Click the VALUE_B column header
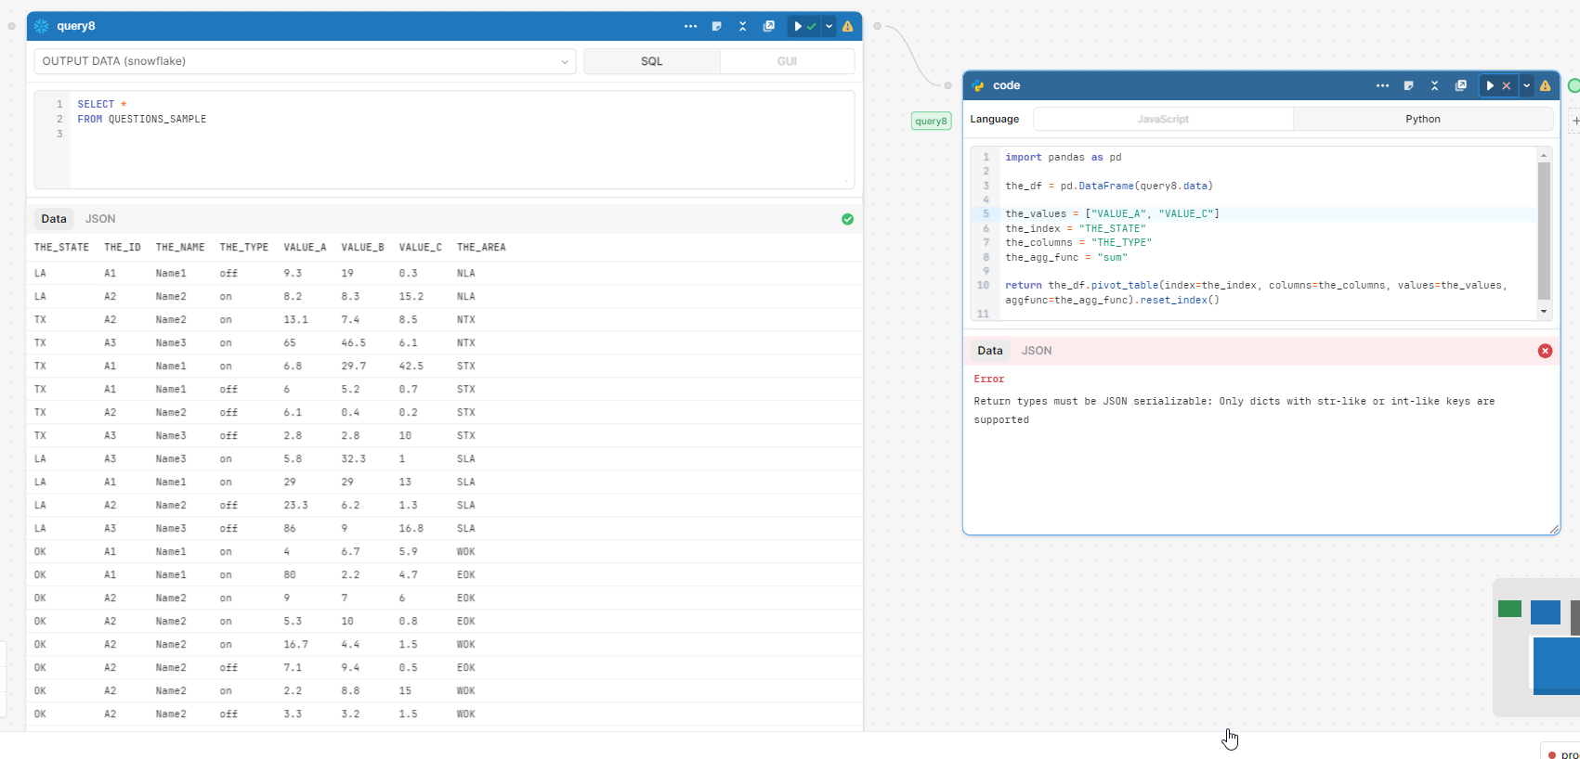This screenshot has height=759, width=1580. 362,248
